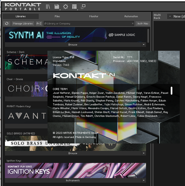The width and height of the screenshot is (185, 186).
Task: Open the library browser icon in the header
Action: coord(48,6)
